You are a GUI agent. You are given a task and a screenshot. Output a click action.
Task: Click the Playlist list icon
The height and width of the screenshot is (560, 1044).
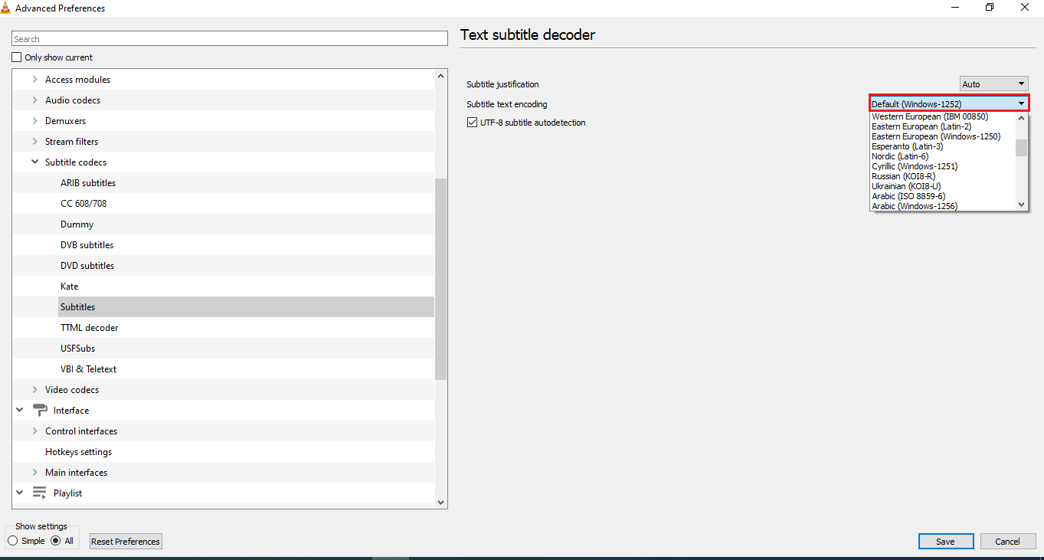40,493
